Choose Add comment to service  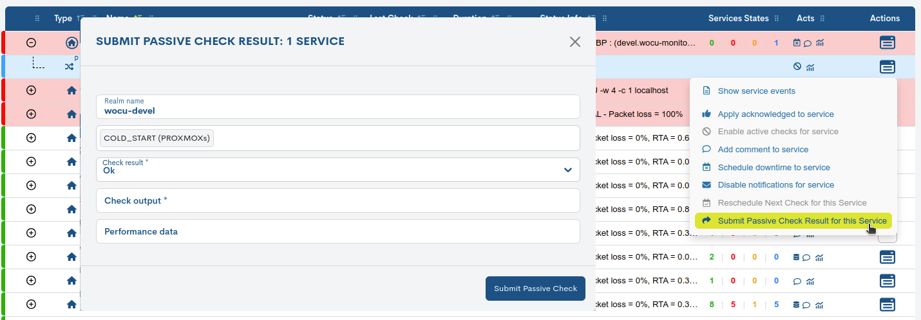763,150
